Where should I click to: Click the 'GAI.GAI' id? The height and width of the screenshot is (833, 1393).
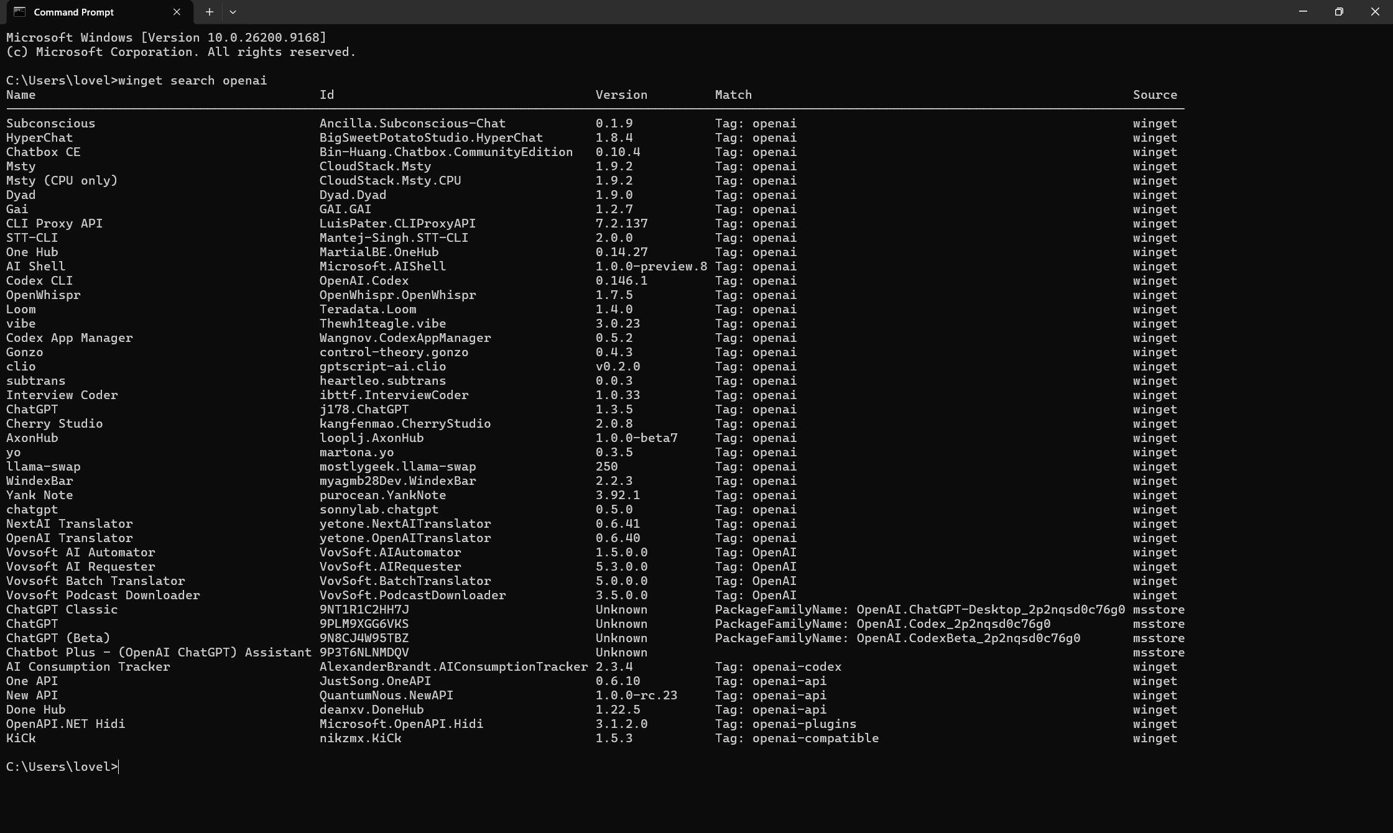point(346,209)
